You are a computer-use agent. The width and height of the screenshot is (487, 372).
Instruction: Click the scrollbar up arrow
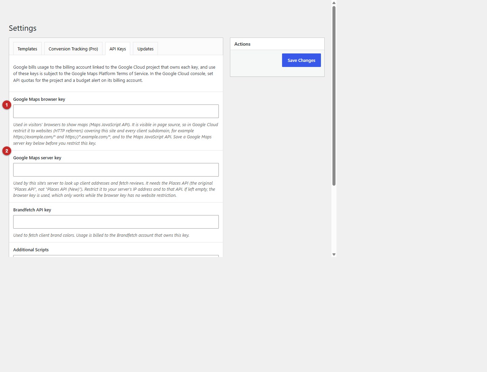[x=334, y=3]
